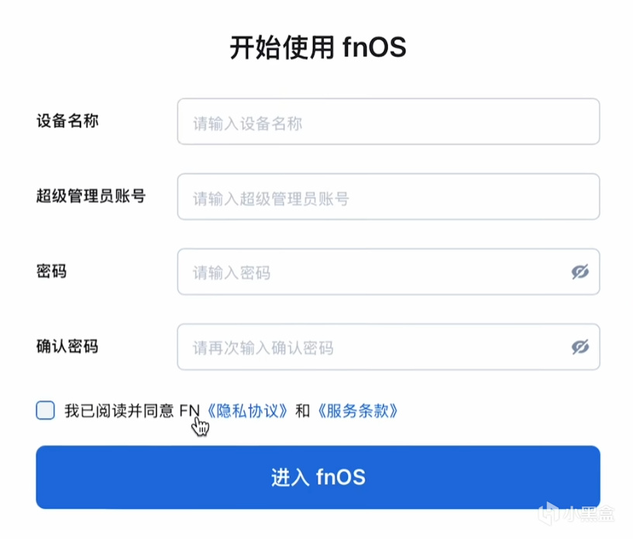Select the 请输入密码 input field
633x539 pixels.
(x=372, y=272)
